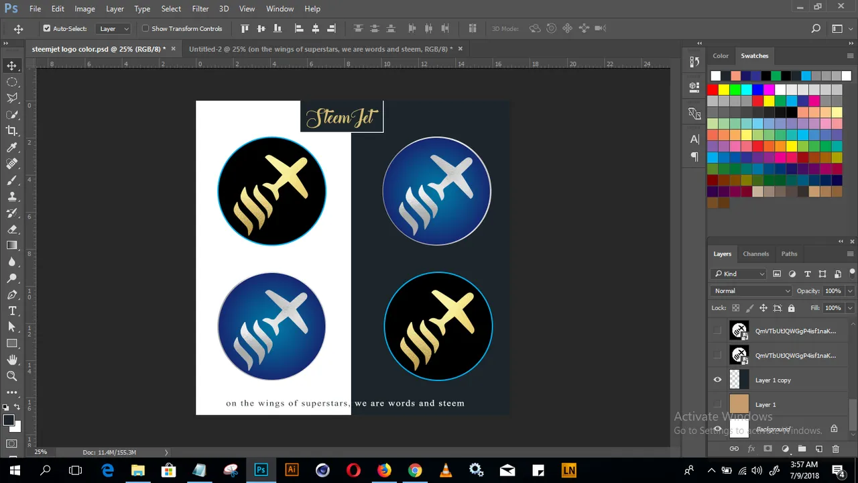The width and height of the screenshot is (858, 483).
Task: Add a layer style with the fx icon
Action: click(x=751, y=449)
